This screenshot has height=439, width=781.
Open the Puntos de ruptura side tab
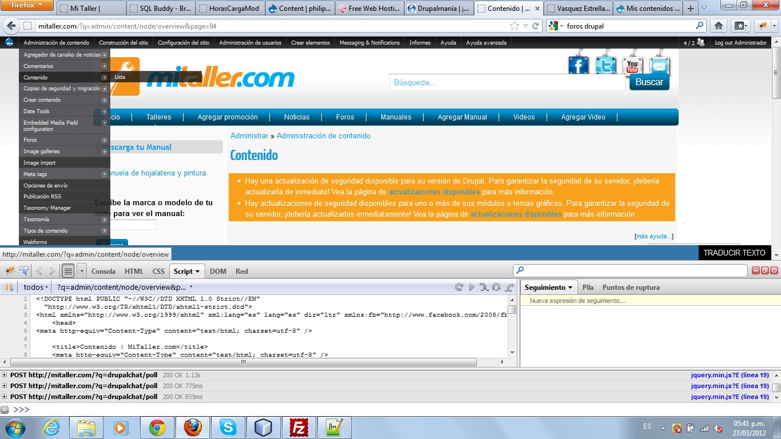click(x=631, y=288)
